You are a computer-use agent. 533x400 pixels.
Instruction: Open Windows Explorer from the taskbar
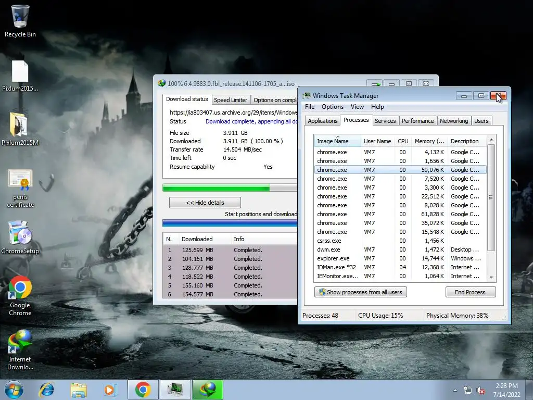(x=79, y=390)
